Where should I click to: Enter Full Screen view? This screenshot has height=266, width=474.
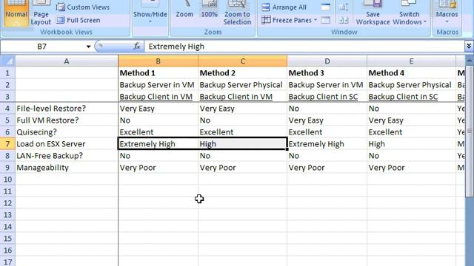[x=79, y=20]
